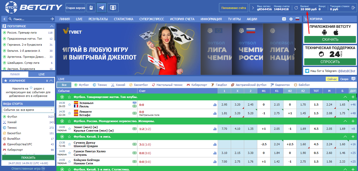Viewport: 358px width, 171px height.
Task: Open the РЕЗУЛЬТАТЫ menu item
Action: 98,19
